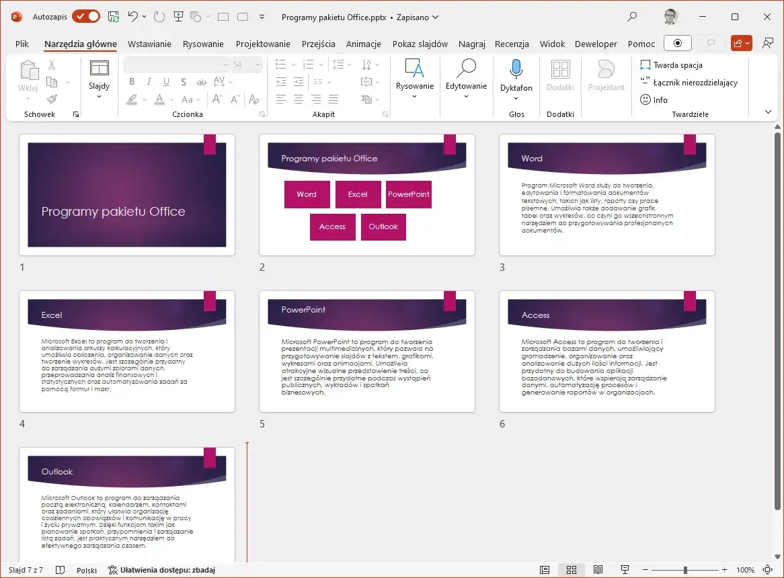Click the zoom slider in the status bar
The width and height of the screenshot is (784, 578).
coord(685,570)
